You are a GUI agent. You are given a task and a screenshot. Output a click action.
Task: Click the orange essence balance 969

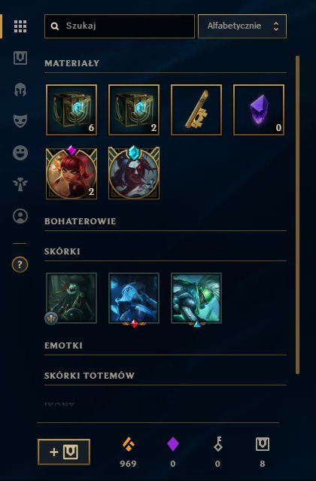tap(128, 452)
